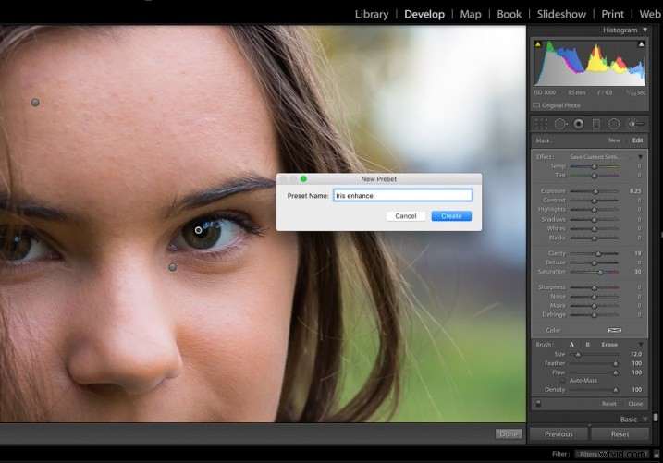The image size is (663, 463).
Task: Open the Print module
Action: [613, 14]
